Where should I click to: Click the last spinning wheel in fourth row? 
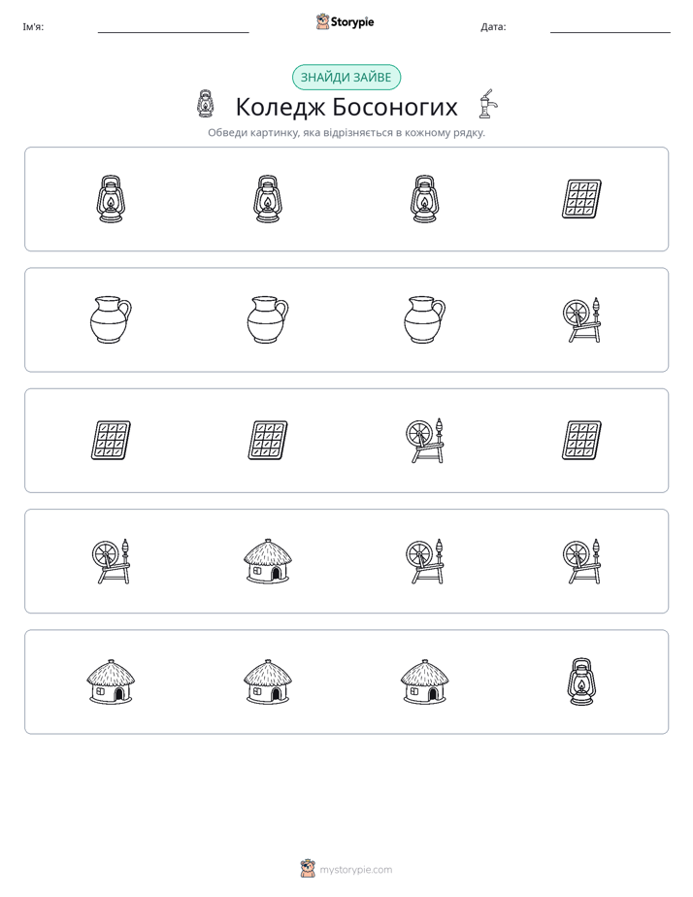coord(581,561)
